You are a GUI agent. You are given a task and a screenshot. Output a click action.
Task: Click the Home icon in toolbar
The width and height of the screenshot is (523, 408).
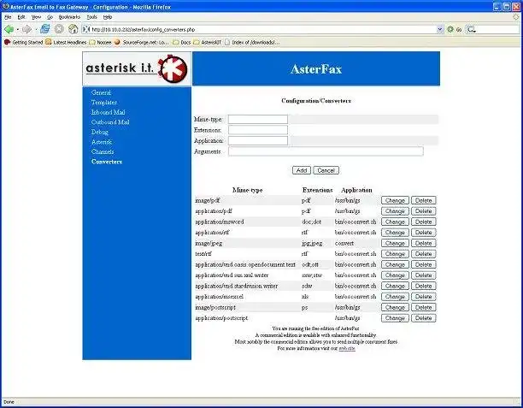(x=73, y=29)
